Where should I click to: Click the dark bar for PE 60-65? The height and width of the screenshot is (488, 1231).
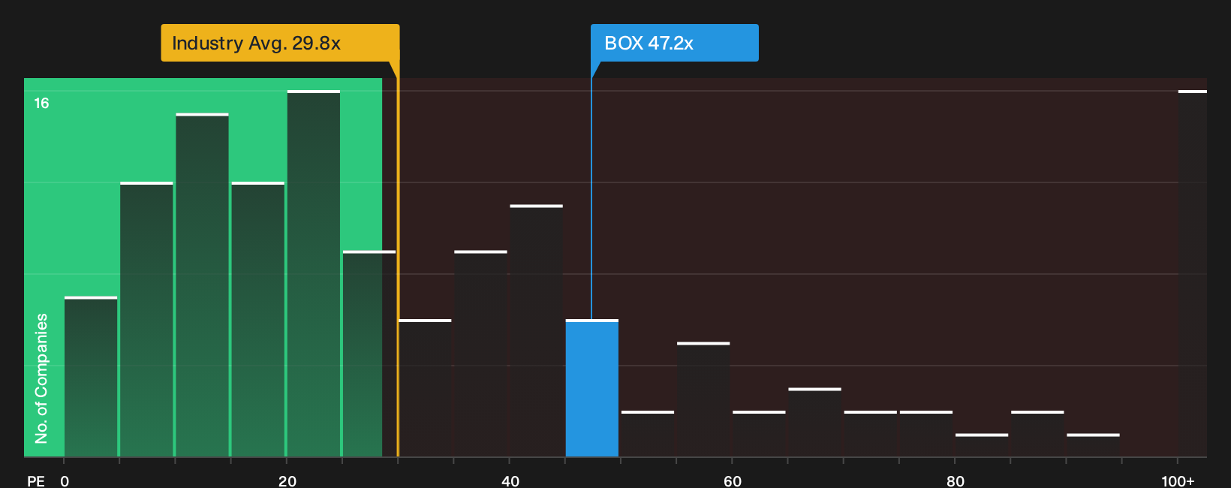point(759,434)
